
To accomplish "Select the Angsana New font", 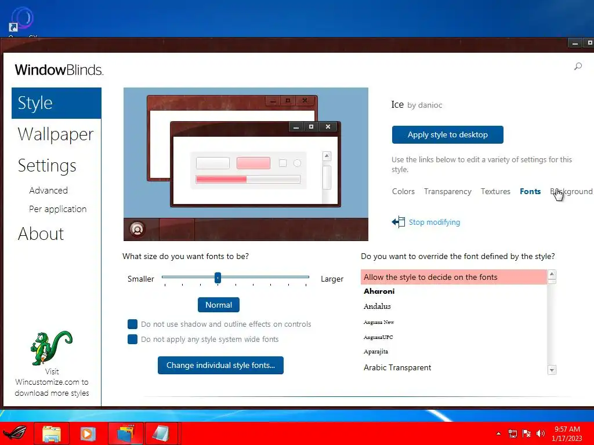I will pos(454,322).
